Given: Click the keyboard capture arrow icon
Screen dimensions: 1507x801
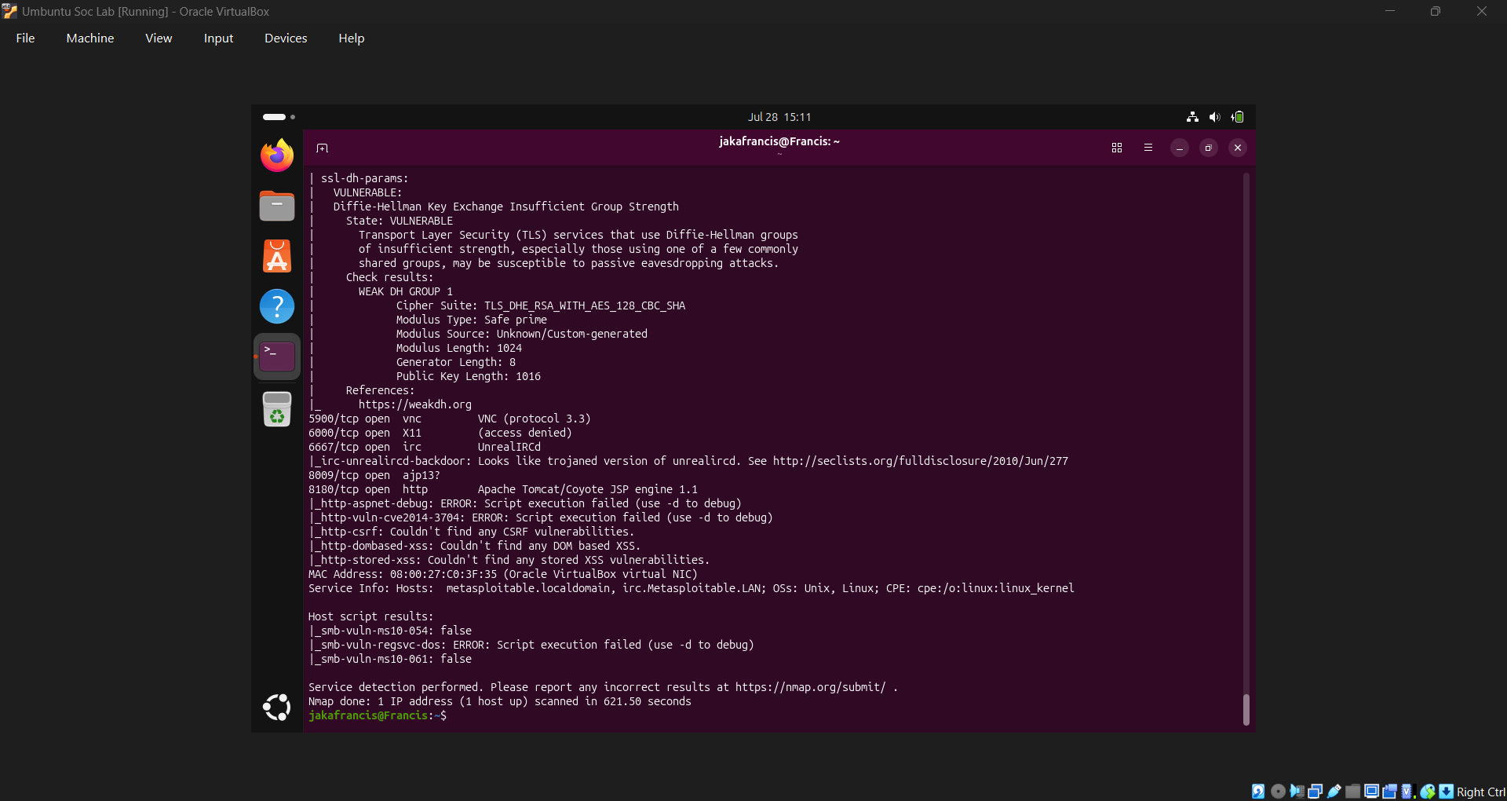Looking at the screenshot, I should point(1446,792).
